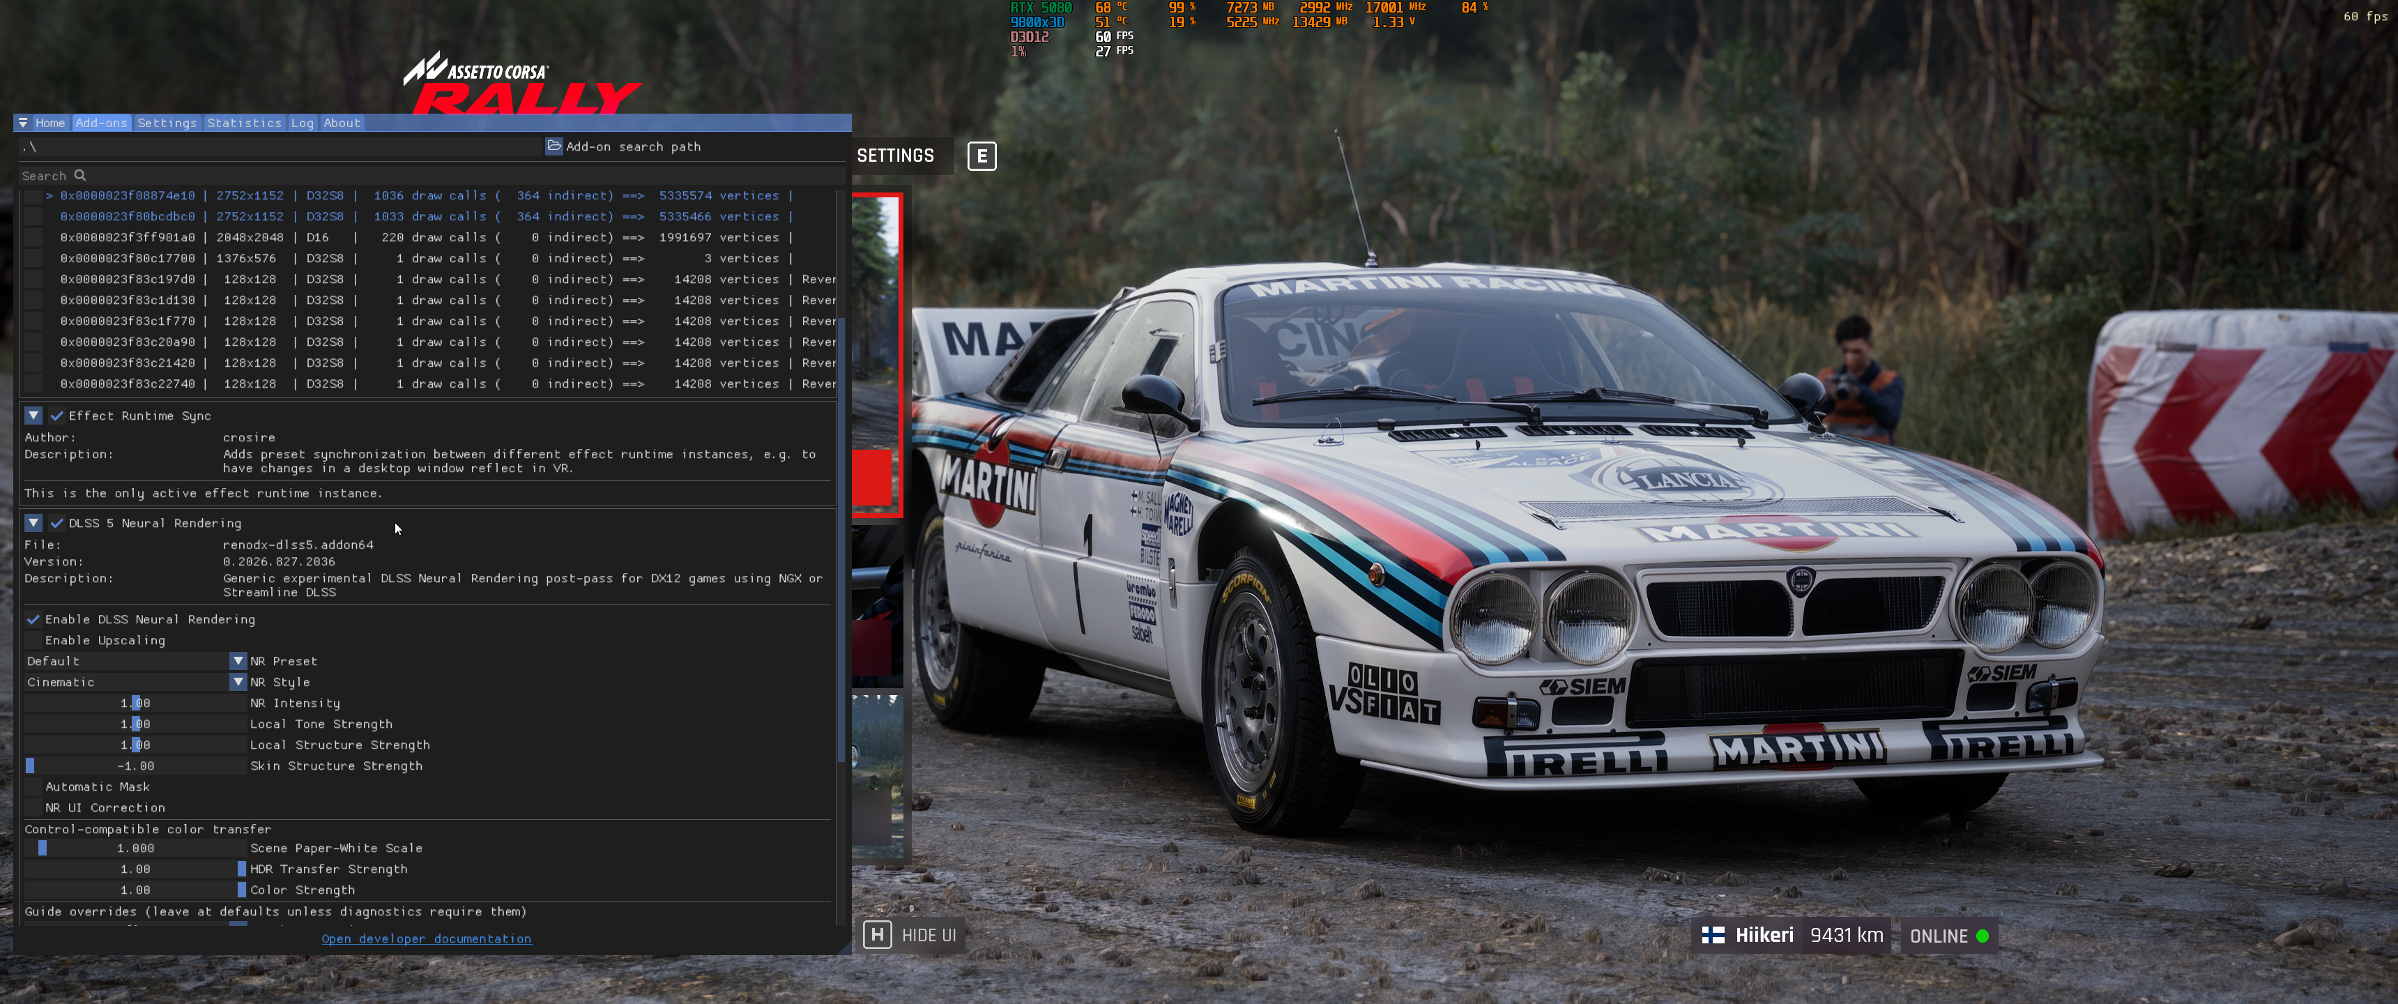Click the Local Structure Strength slider
Image resolution: width=2398 pixels, height=1004 pixels.
tap(136, 745)
